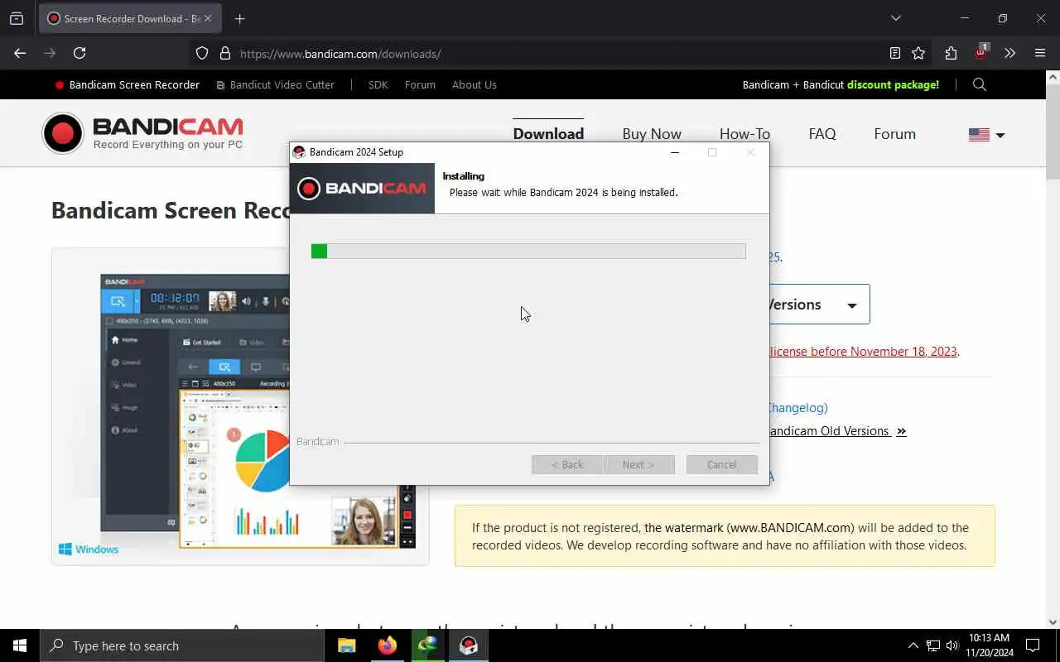Viewport: 1060px width, 662px height.
Task: Click the disabled Back button in Setup
Action: (x=567, y=464)
